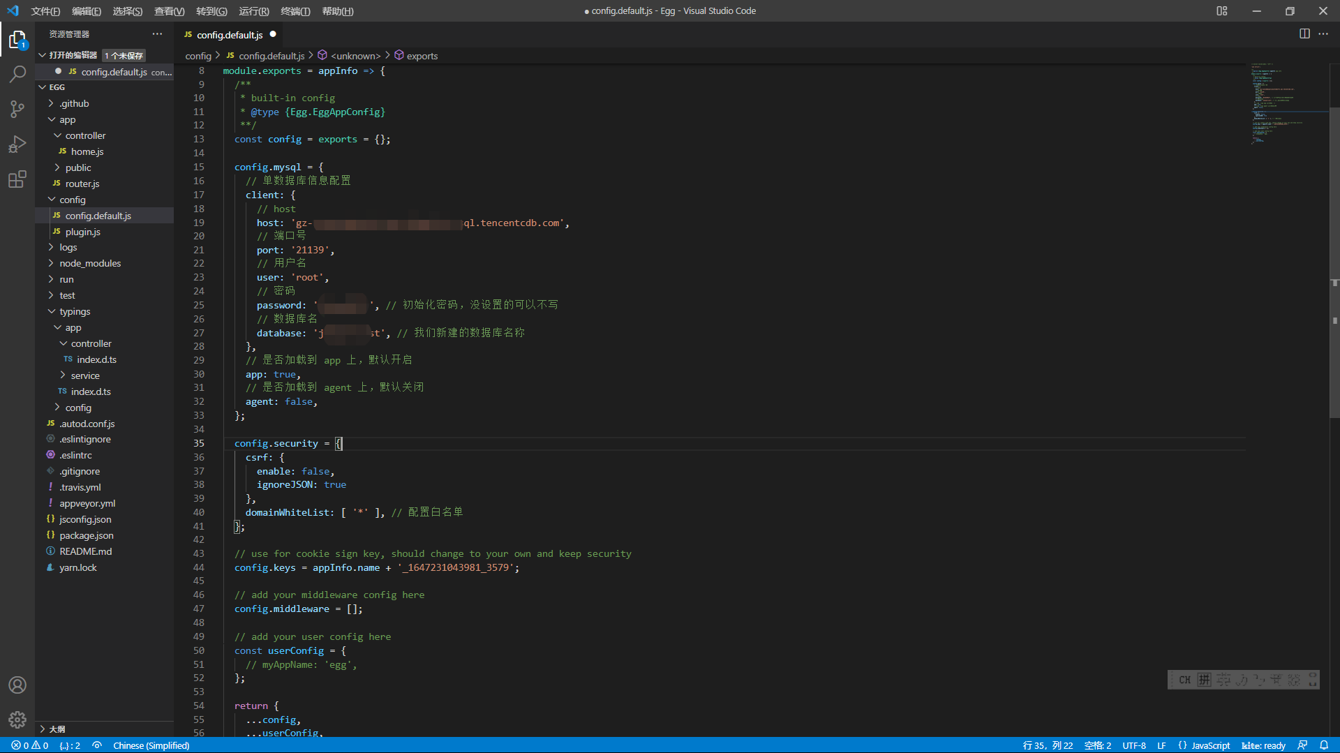Click config in the breadcrumb path

point(198,56)
